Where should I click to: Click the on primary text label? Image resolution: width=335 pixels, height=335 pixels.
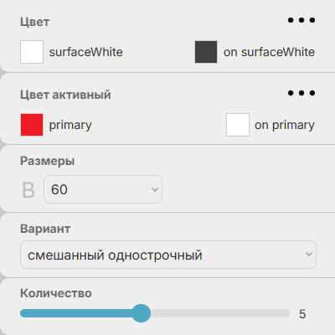pyautogui.click(x=285, y=126)
